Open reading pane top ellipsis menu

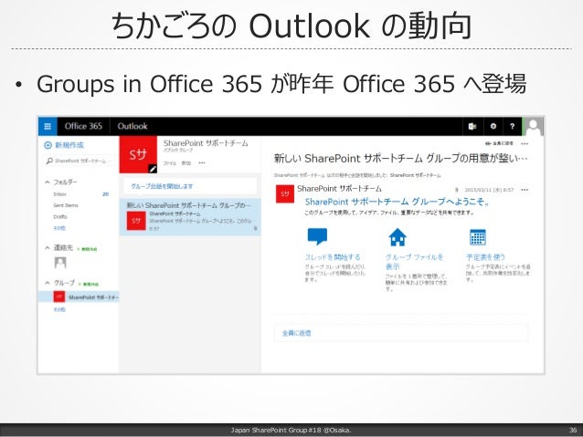[x=525, y=143]
